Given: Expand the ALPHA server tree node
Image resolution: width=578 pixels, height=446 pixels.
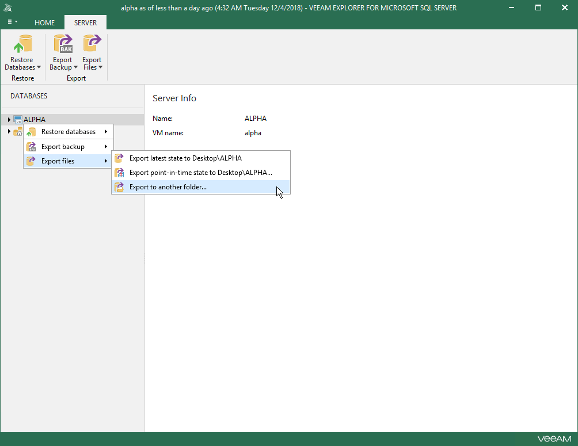Looking at the screenshot, I should 9,120.
